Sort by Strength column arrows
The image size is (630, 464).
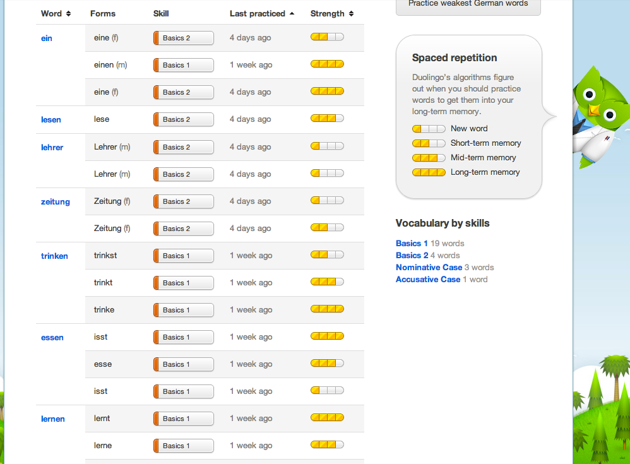pos(351,14)
